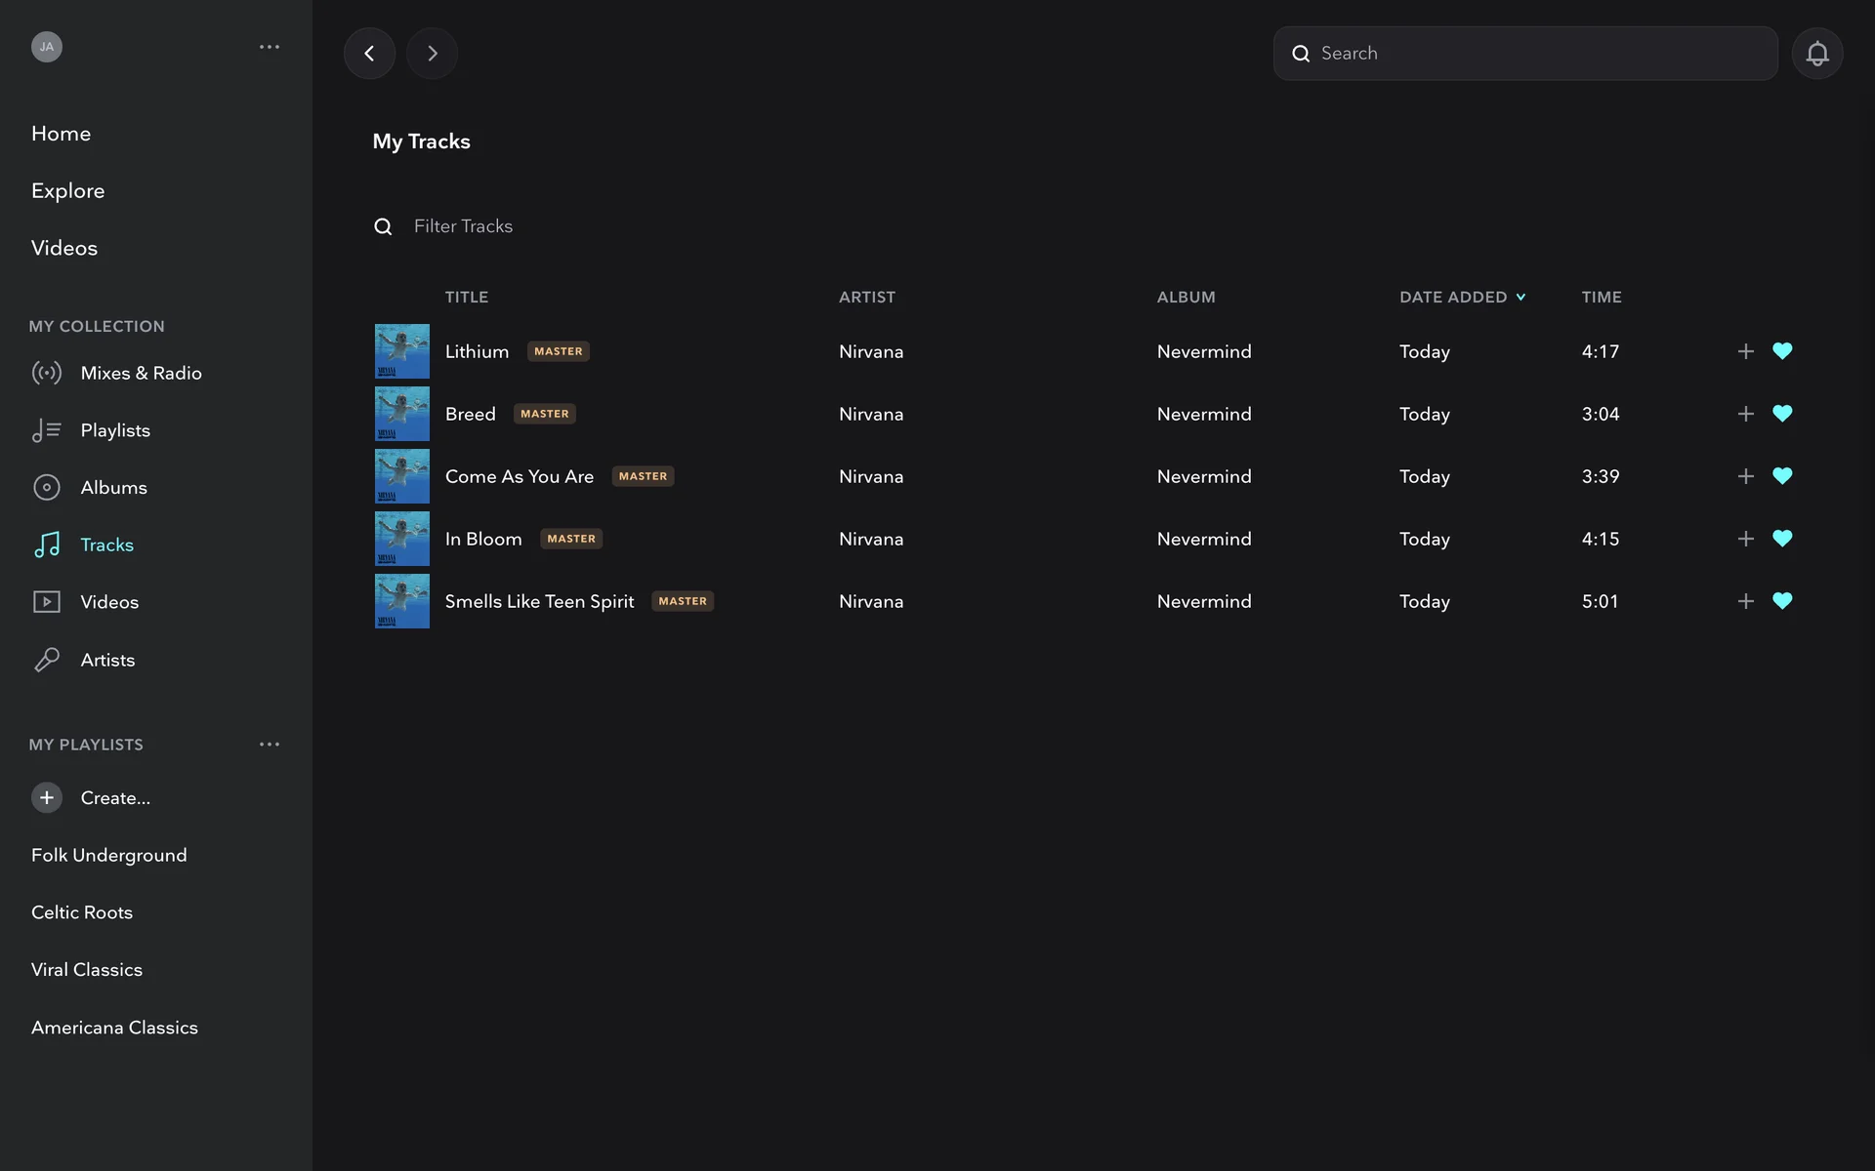Change sort order via Date Added arrow

pyautogui.click(x=1521, y=298)
